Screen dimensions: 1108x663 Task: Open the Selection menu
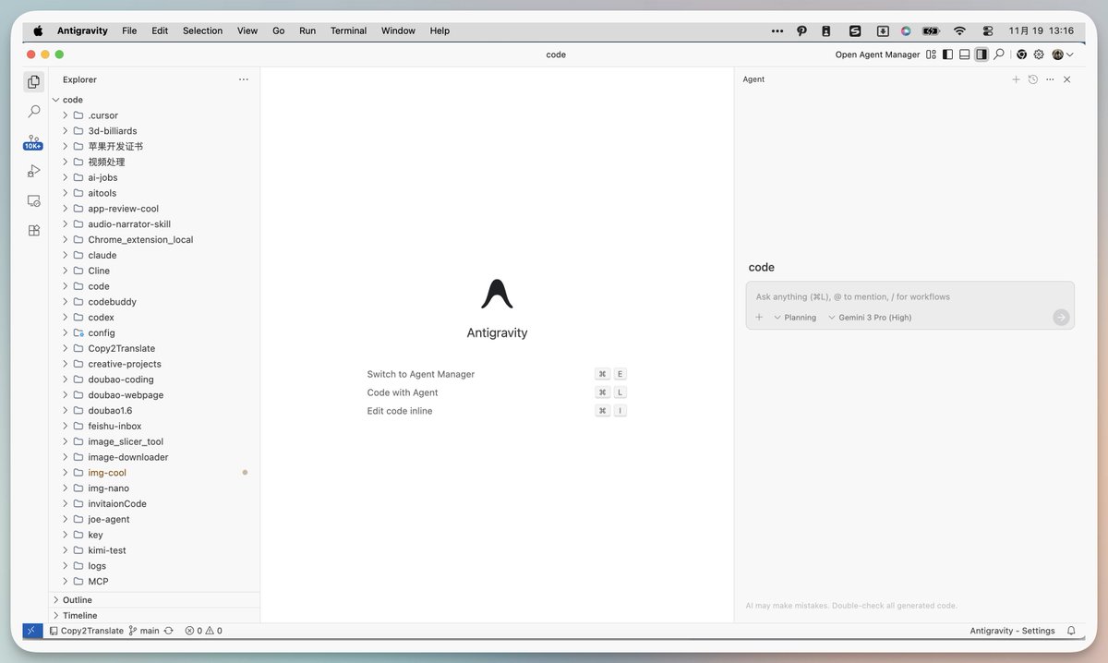point(202,30)
